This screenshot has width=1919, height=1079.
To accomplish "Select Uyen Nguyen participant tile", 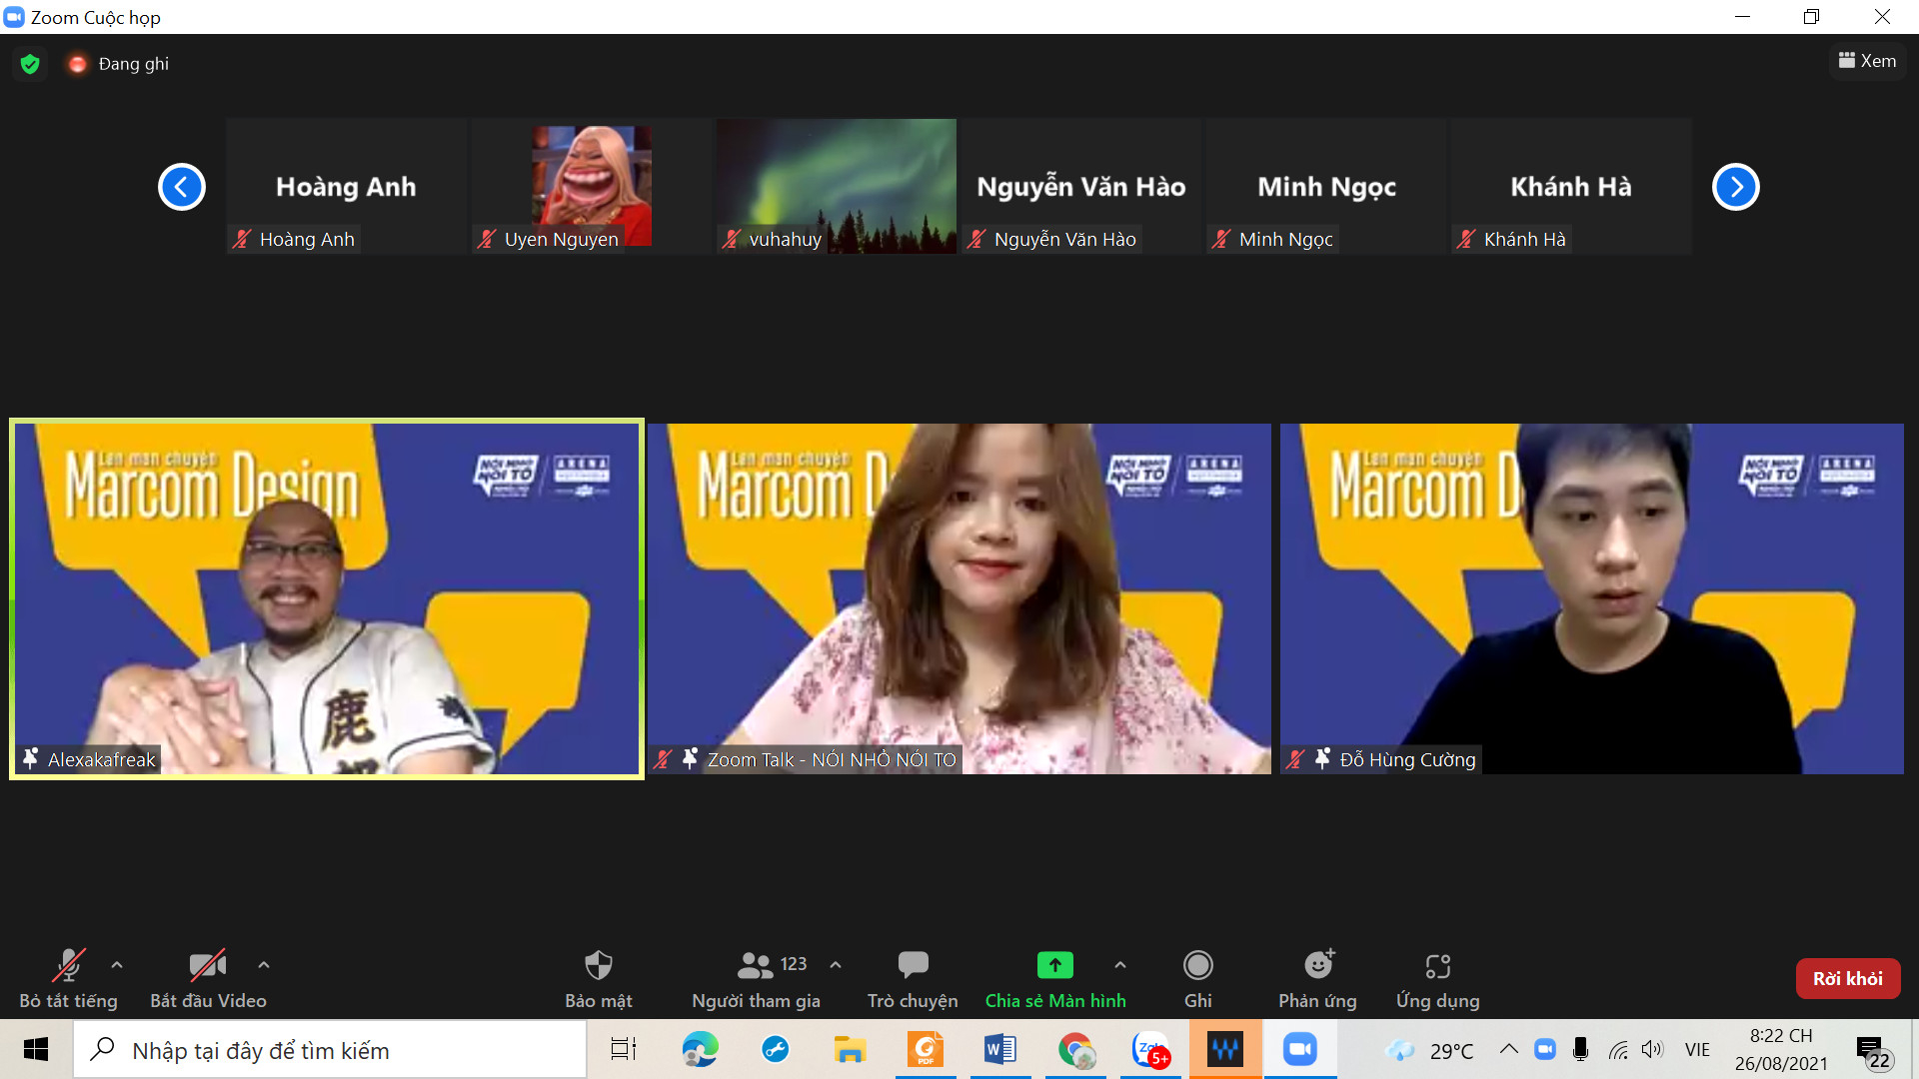I will coord(592,186).
